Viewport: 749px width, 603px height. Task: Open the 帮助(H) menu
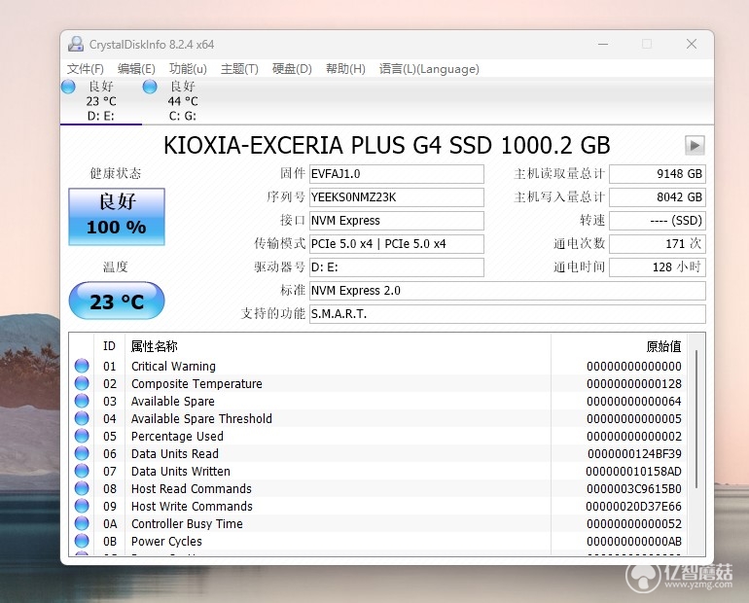point(345,69)
